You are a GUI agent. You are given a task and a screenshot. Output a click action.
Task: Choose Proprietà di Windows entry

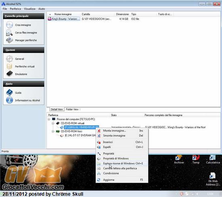point(122,159)
